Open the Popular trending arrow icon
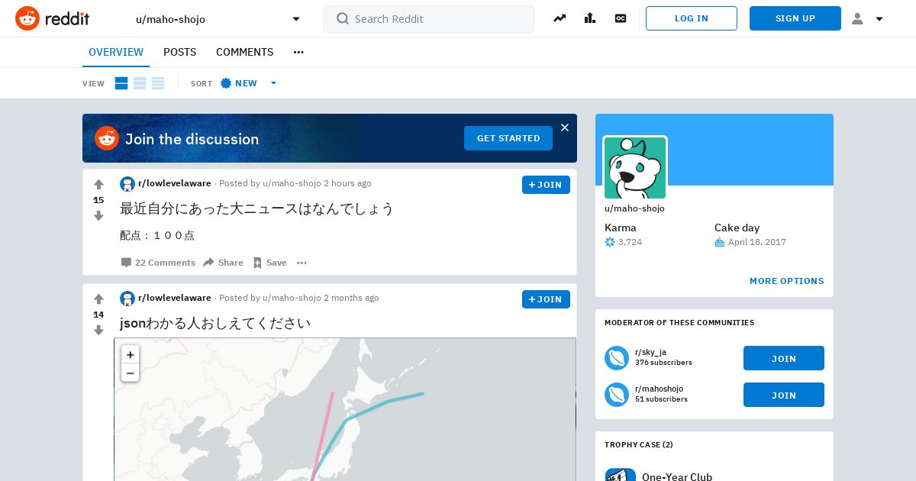Viewport: 916px width, 481px height. coord(560,18)
